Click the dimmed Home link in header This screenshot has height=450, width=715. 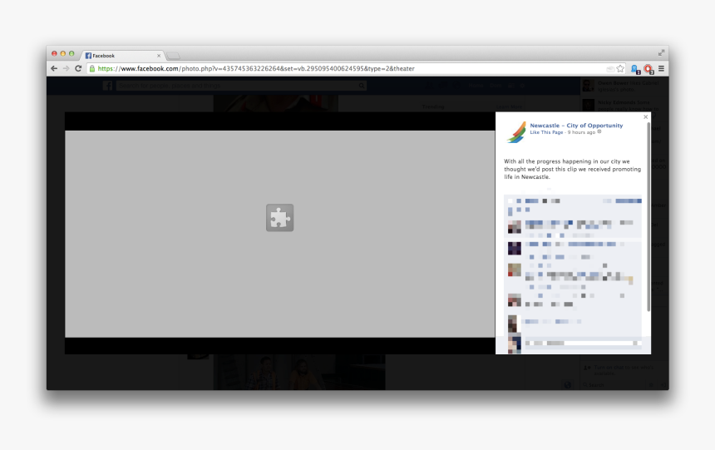[476, 86]
